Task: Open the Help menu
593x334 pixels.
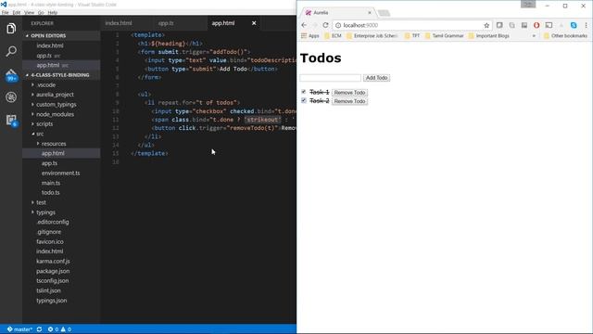Action: 53,12
